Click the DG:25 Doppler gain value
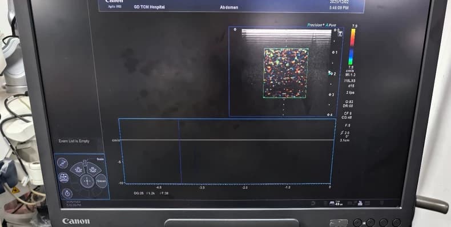Screen dimensions: 451x227 tap(138, 193)
